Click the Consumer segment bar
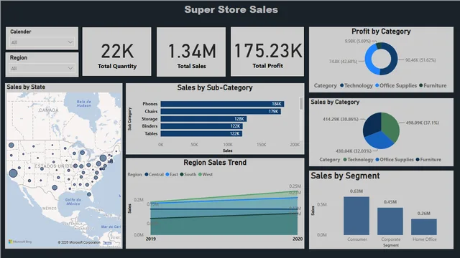Image resolution: width=460 pixels, height=258 pixels. tap(356, 216)
